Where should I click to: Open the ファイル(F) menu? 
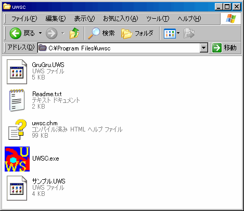point(24,19)
